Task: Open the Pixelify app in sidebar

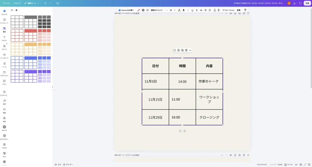Action: pos(4,145)
